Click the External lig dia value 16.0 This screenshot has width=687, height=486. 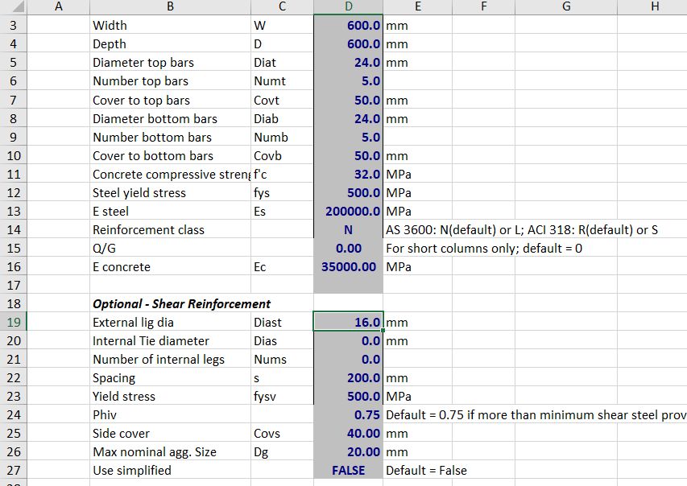(x=348, y=323)
